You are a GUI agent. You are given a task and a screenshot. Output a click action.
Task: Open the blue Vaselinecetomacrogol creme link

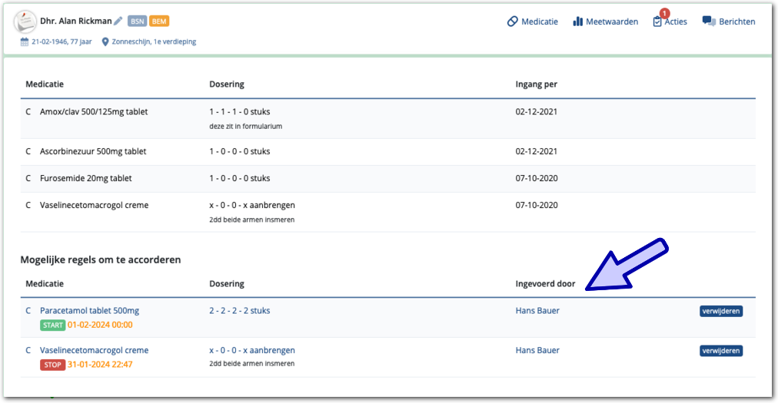(x=94, y=351)
